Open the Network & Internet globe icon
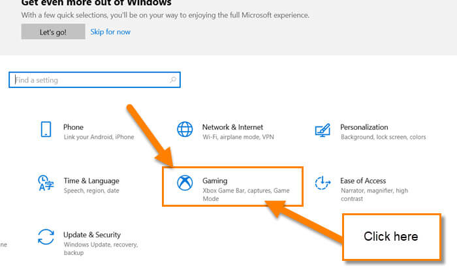 click(x=185, y=129)
